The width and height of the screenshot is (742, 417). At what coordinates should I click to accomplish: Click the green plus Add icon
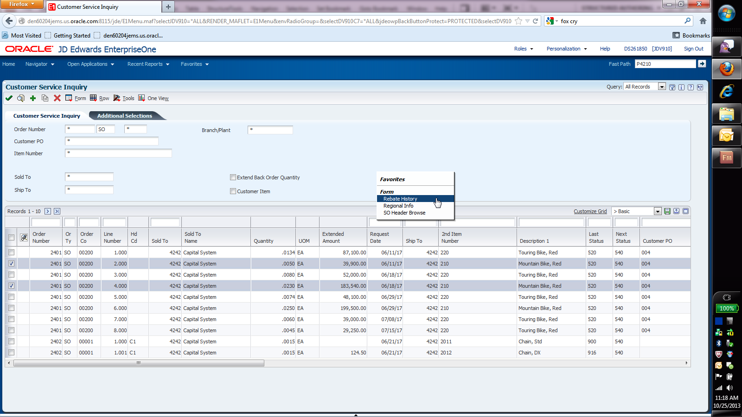pos(33,98)
